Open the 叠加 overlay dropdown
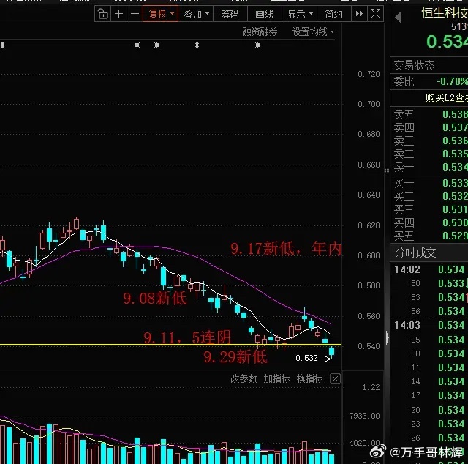Viewport: 468px width, 464px height. [x=196, y=14]
